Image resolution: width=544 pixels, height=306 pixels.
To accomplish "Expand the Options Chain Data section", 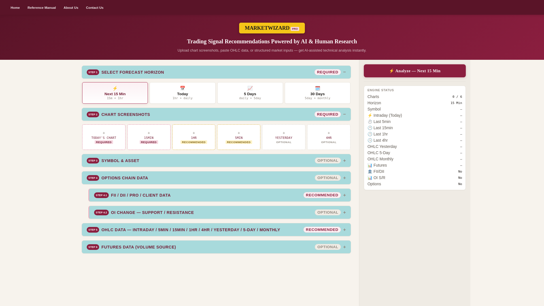I will [345, 178].
